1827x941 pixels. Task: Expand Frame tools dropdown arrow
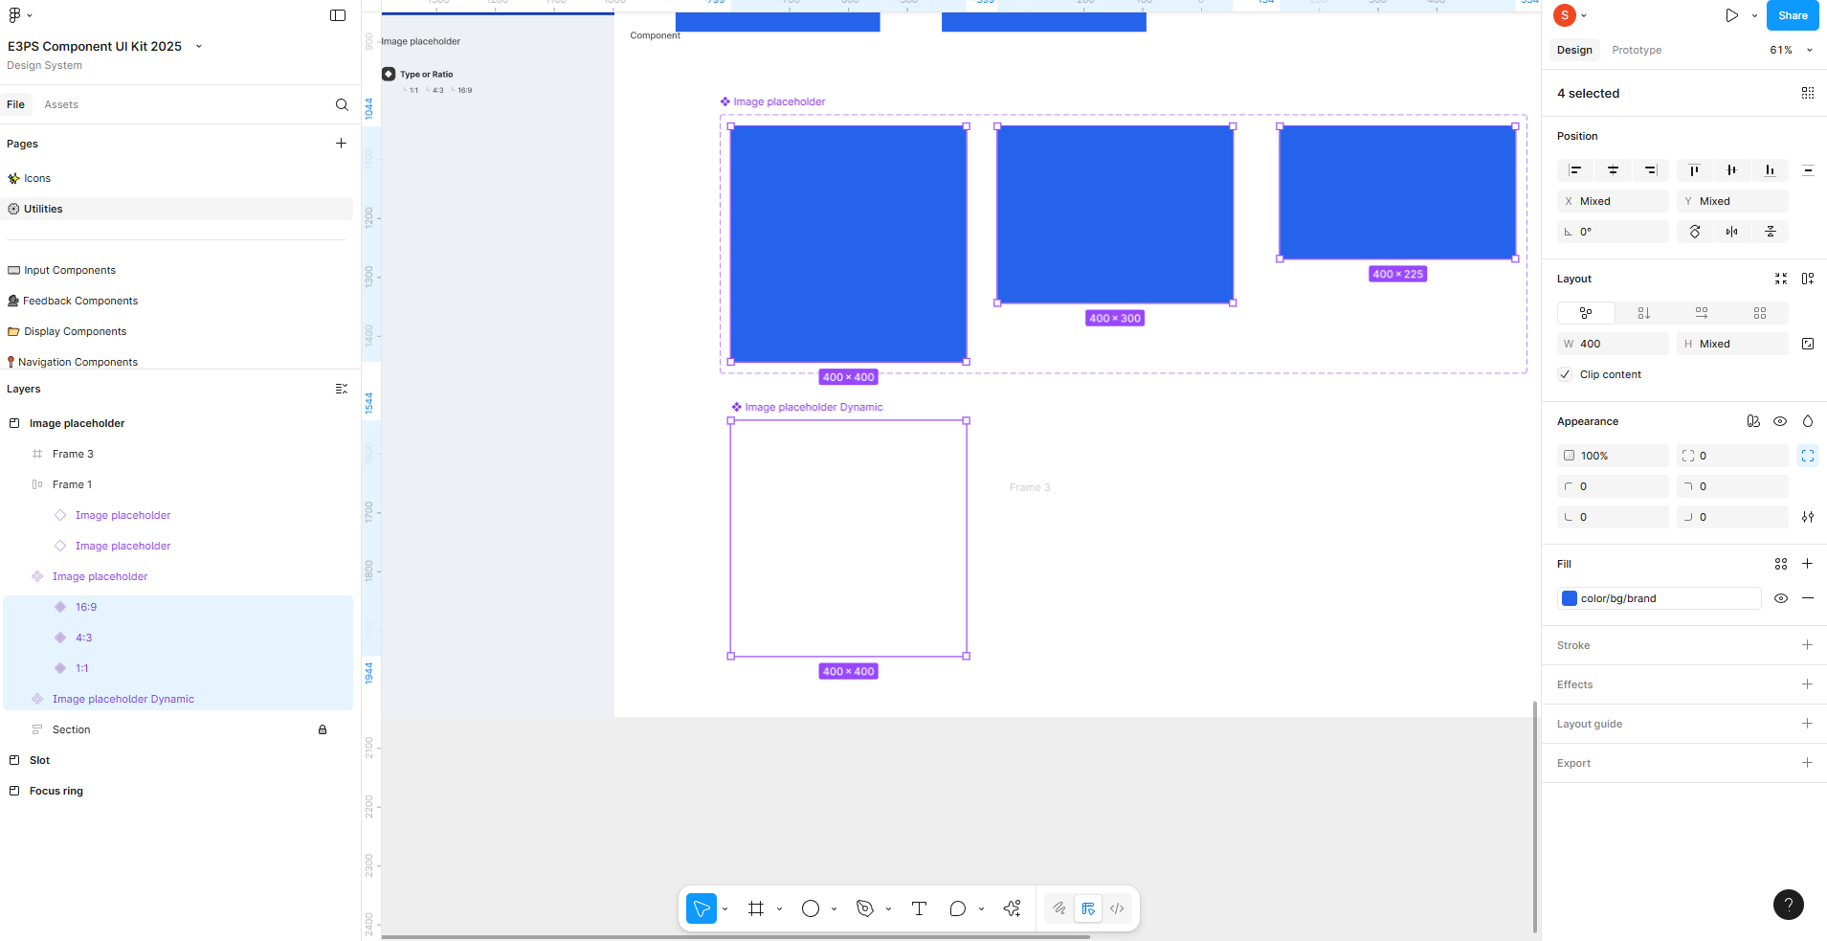(779, 908)
